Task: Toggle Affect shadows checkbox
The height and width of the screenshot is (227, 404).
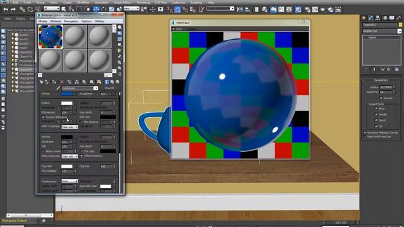Action: (81, 156)
